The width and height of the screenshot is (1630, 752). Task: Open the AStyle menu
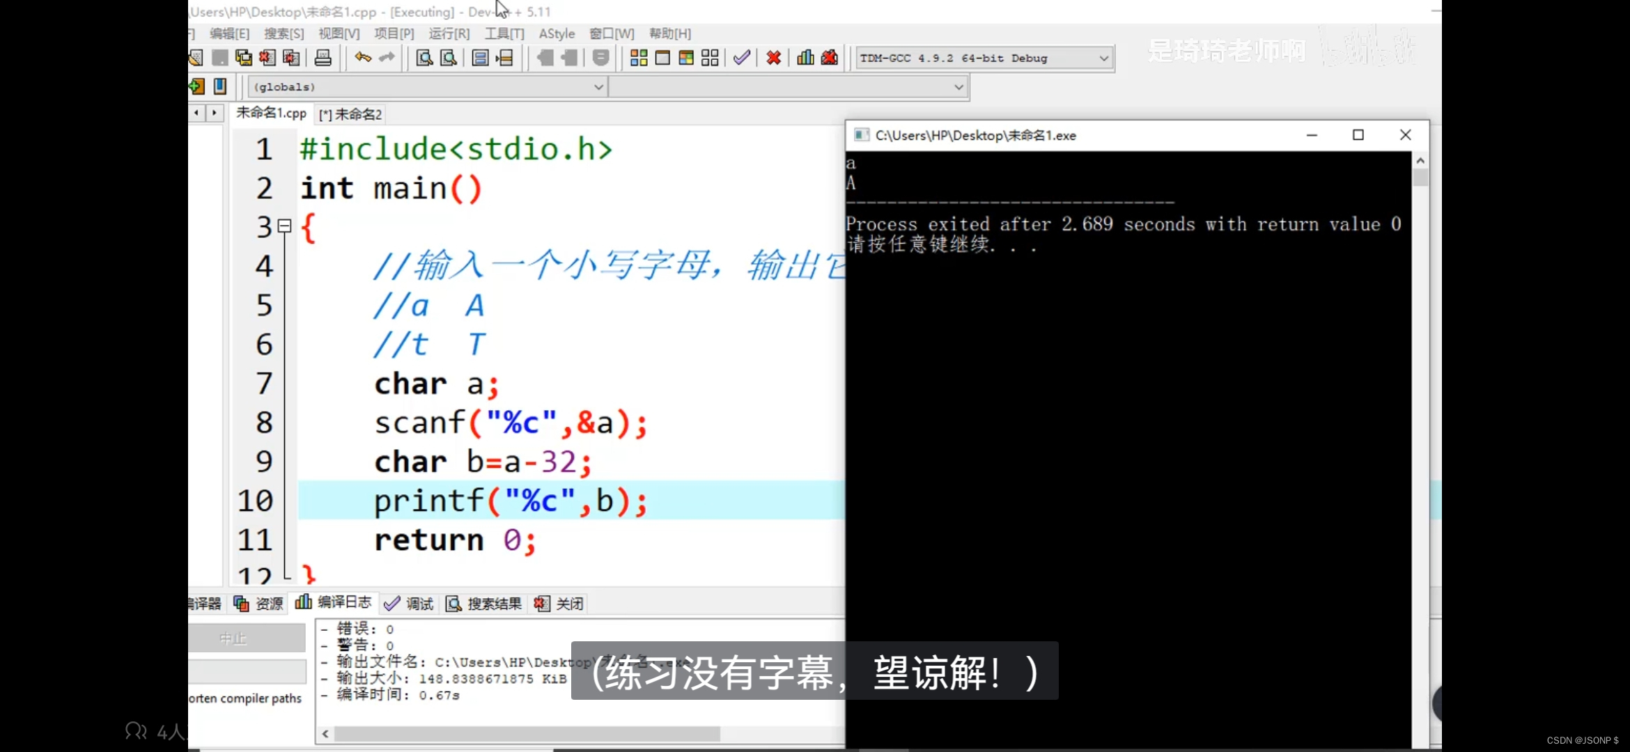tap(557, 33)
